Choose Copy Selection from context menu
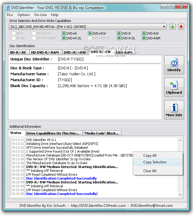Screen dimensions: 193x216 click(x=158, y=162)
